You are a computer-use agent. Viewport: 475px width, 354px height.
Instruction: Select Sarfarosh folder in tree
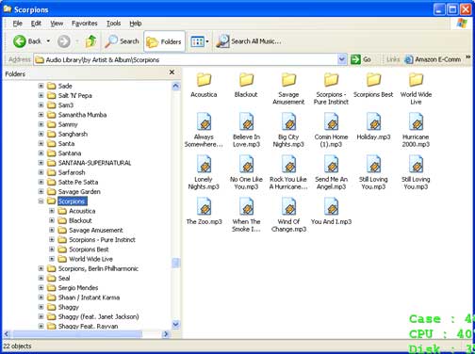(x=66, y=172)
